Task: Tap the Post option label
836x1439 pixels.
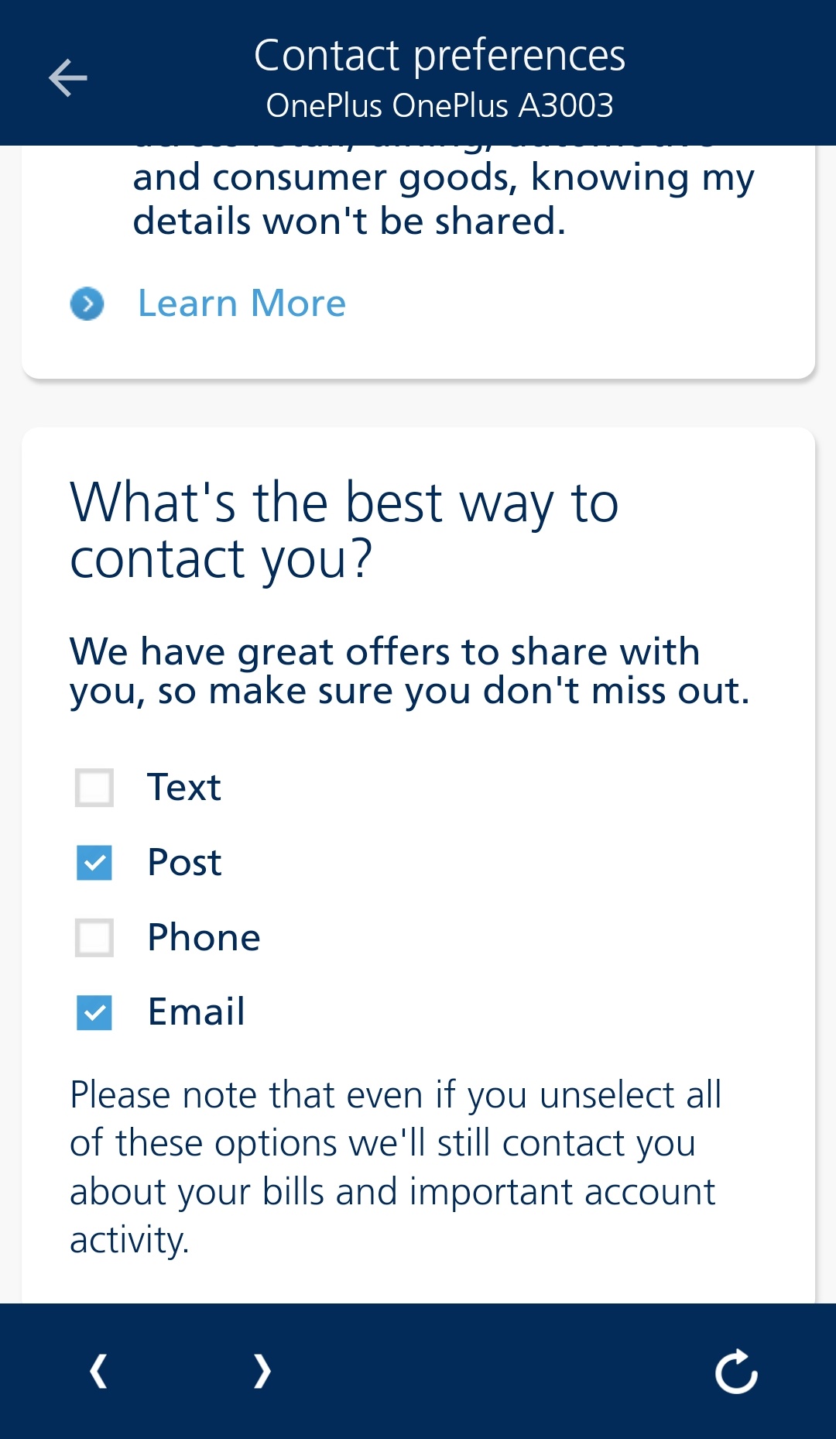Action: [x=184, y=863]
